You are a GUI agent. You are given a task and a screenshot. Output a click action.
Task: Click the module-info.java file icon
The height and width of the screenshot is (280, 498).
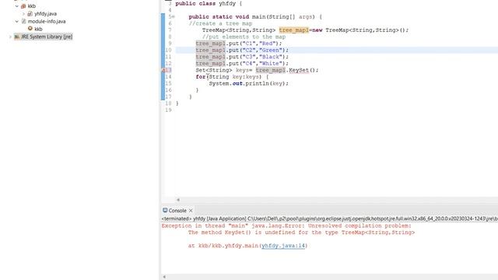[23, 21]
